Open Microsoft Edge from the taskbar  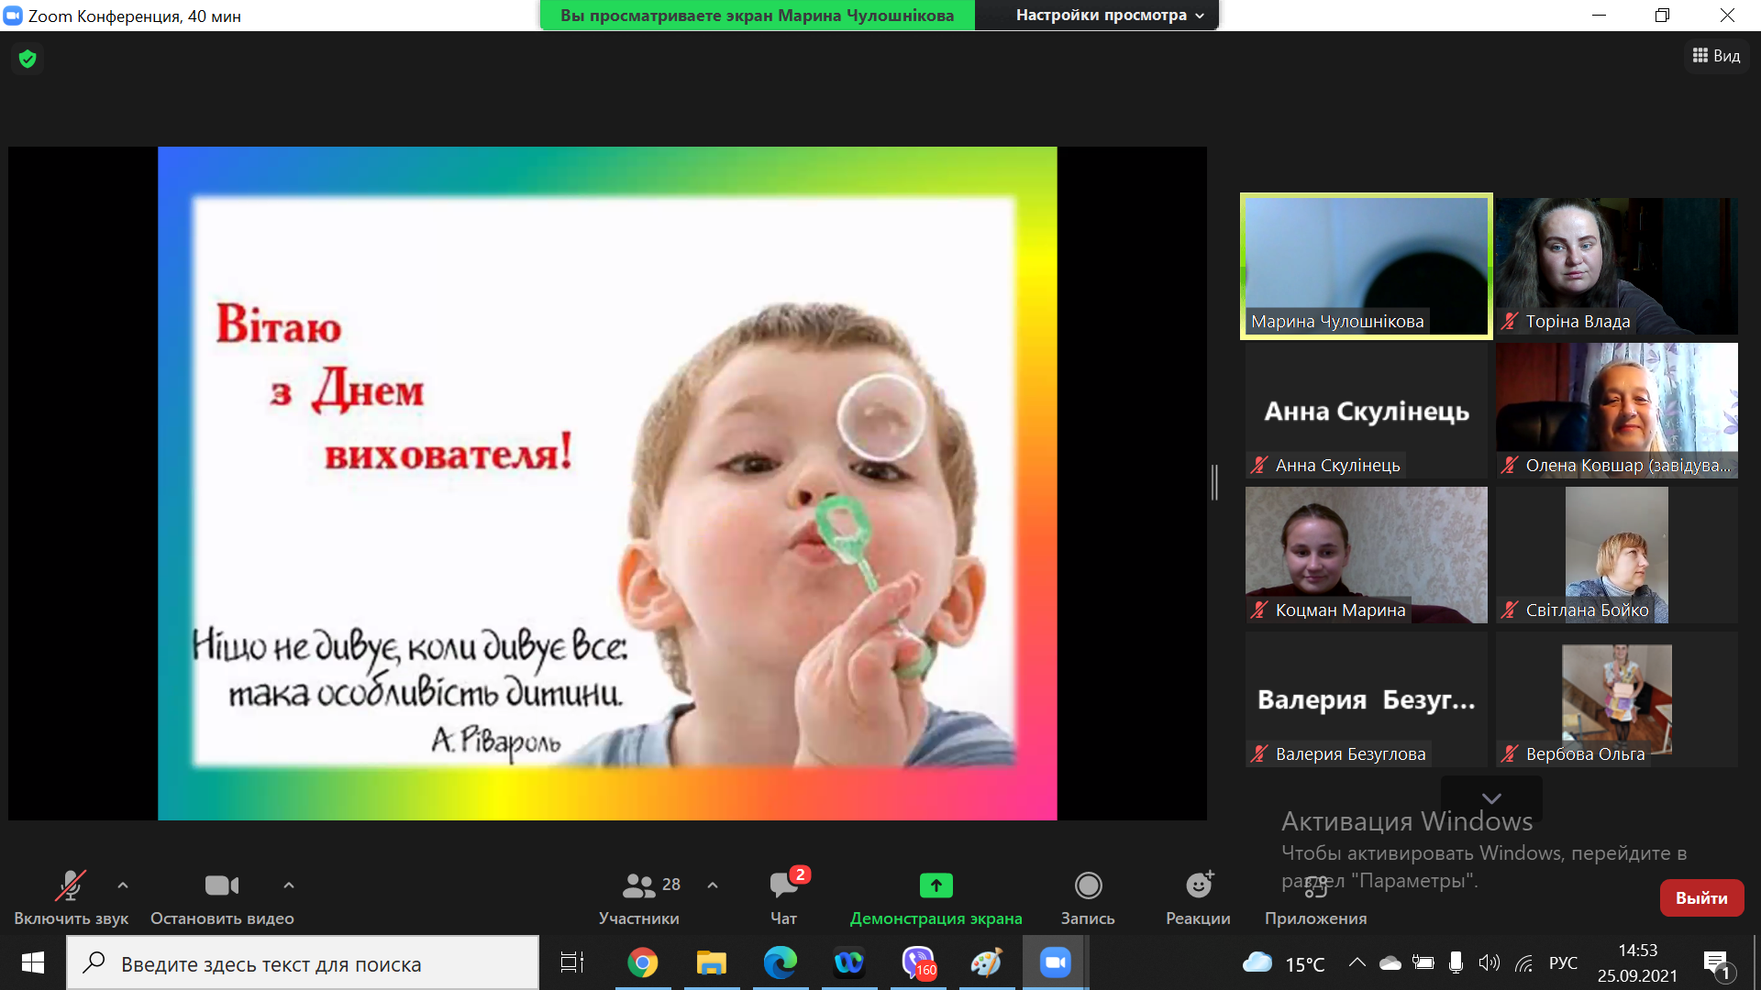(781, 962)
